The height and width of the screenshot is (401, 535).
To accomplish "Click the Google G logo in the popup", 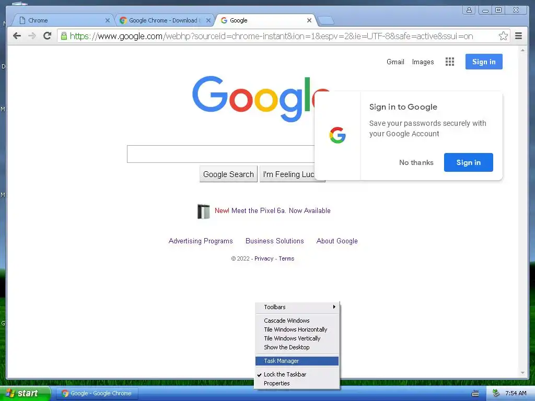I will point(338,135).
